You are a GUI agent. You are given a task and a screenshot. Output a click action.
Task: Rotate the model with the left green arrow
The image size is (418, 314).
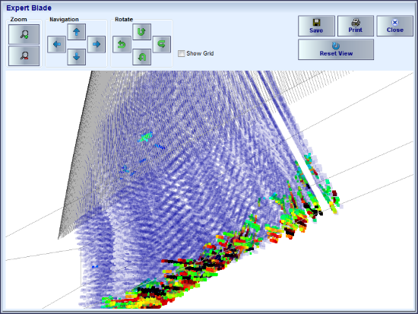(122, 44)
